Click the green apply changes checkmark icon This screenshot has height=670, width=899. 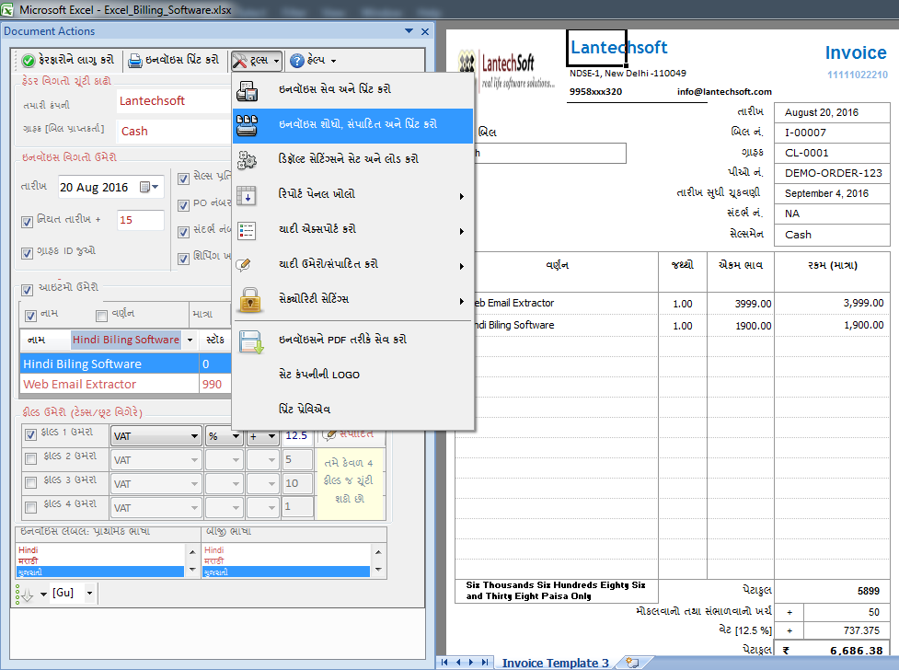[x=29, y=60]
